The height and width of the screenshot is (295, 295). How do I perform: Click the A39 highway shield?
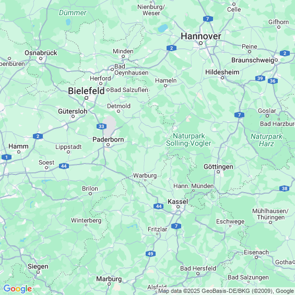pyautogui.click(x=260, y=78)
